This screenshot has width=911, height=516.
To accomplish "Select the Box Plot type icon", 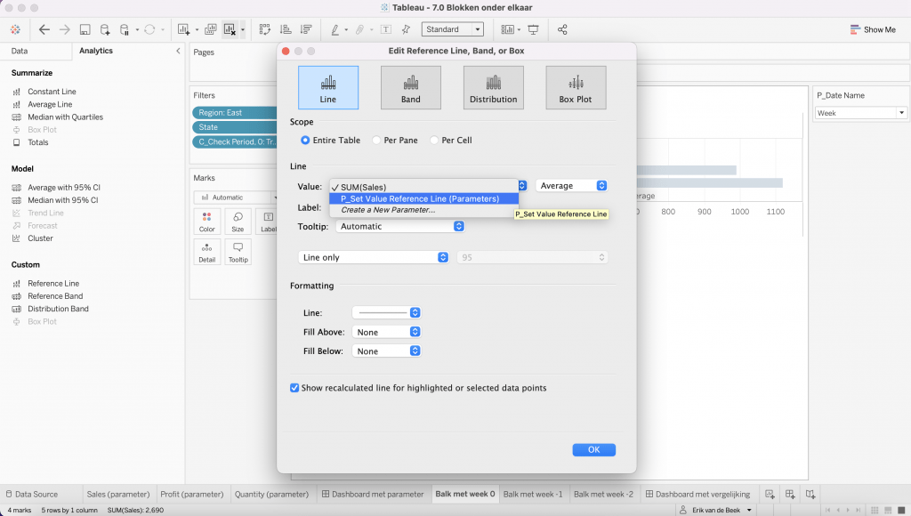I will (x=575, y=87).
